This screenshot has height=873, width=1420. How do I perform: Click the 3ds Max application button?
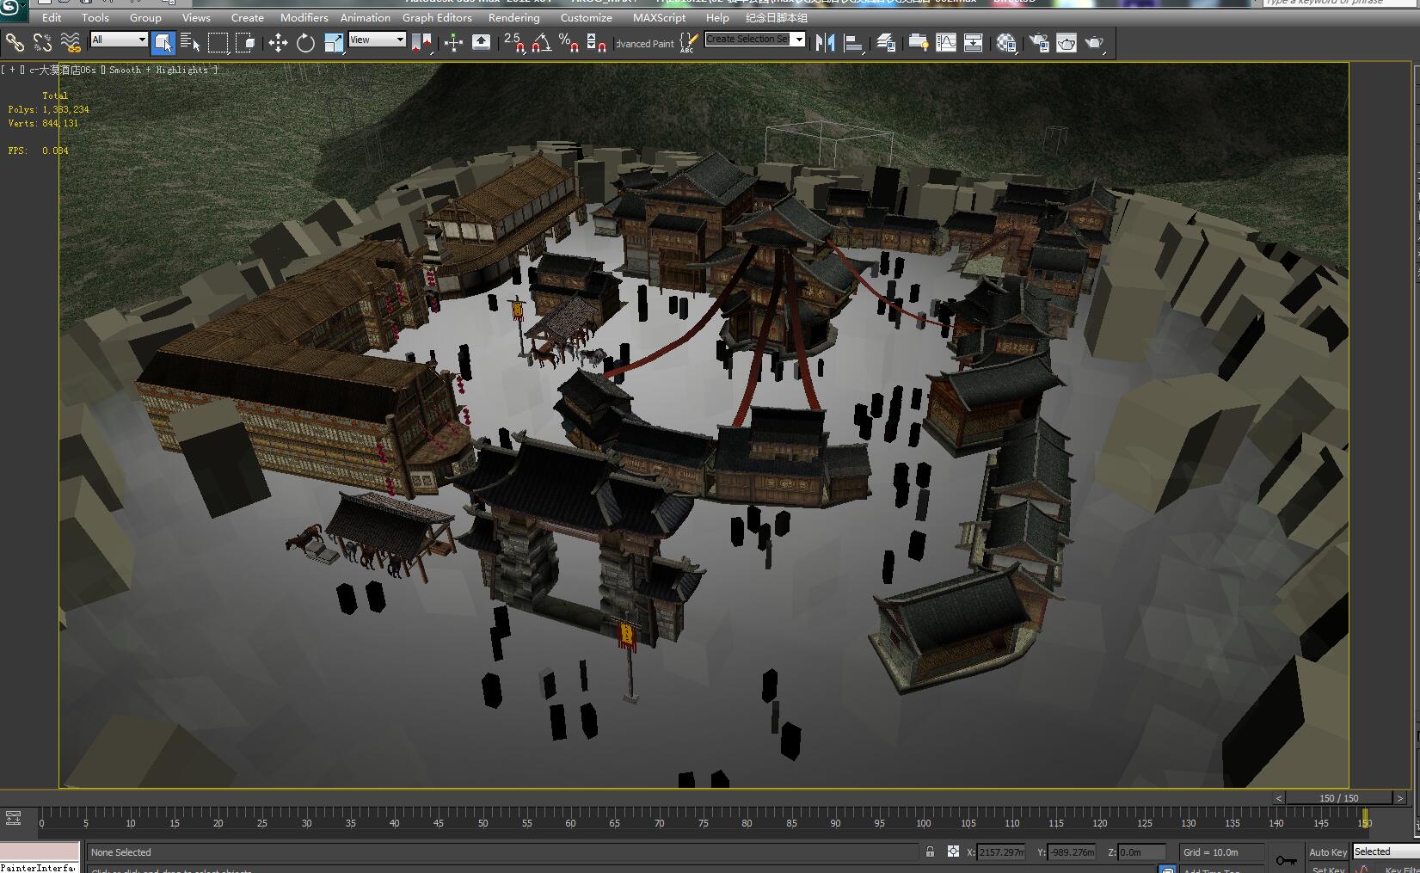[x=13, y=10]
